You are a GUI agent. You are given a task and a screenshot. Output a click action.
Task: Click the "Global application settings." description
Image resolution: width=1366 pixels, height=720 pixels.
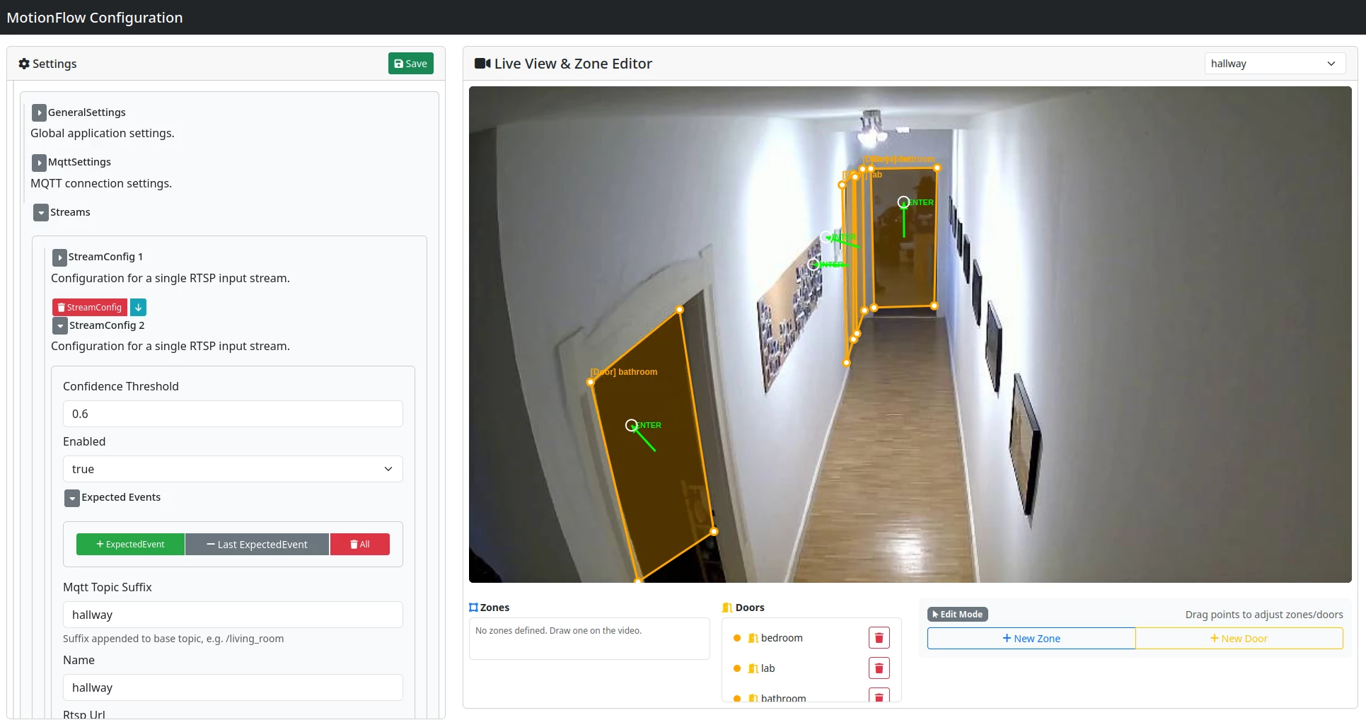pos(103,134)
